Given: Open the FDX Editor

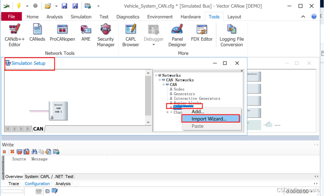Looking at the screenshot, I should point(202,33).
